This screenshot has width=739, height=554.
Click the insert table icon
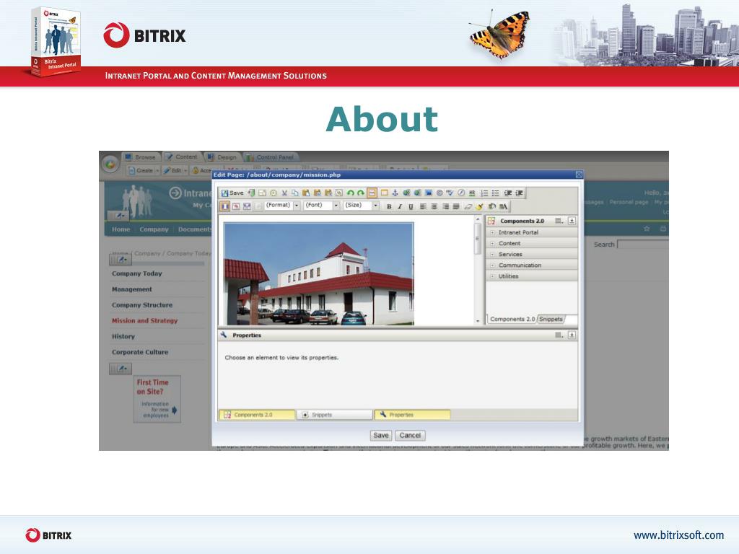pyautogui.click(x=384, y=193)
